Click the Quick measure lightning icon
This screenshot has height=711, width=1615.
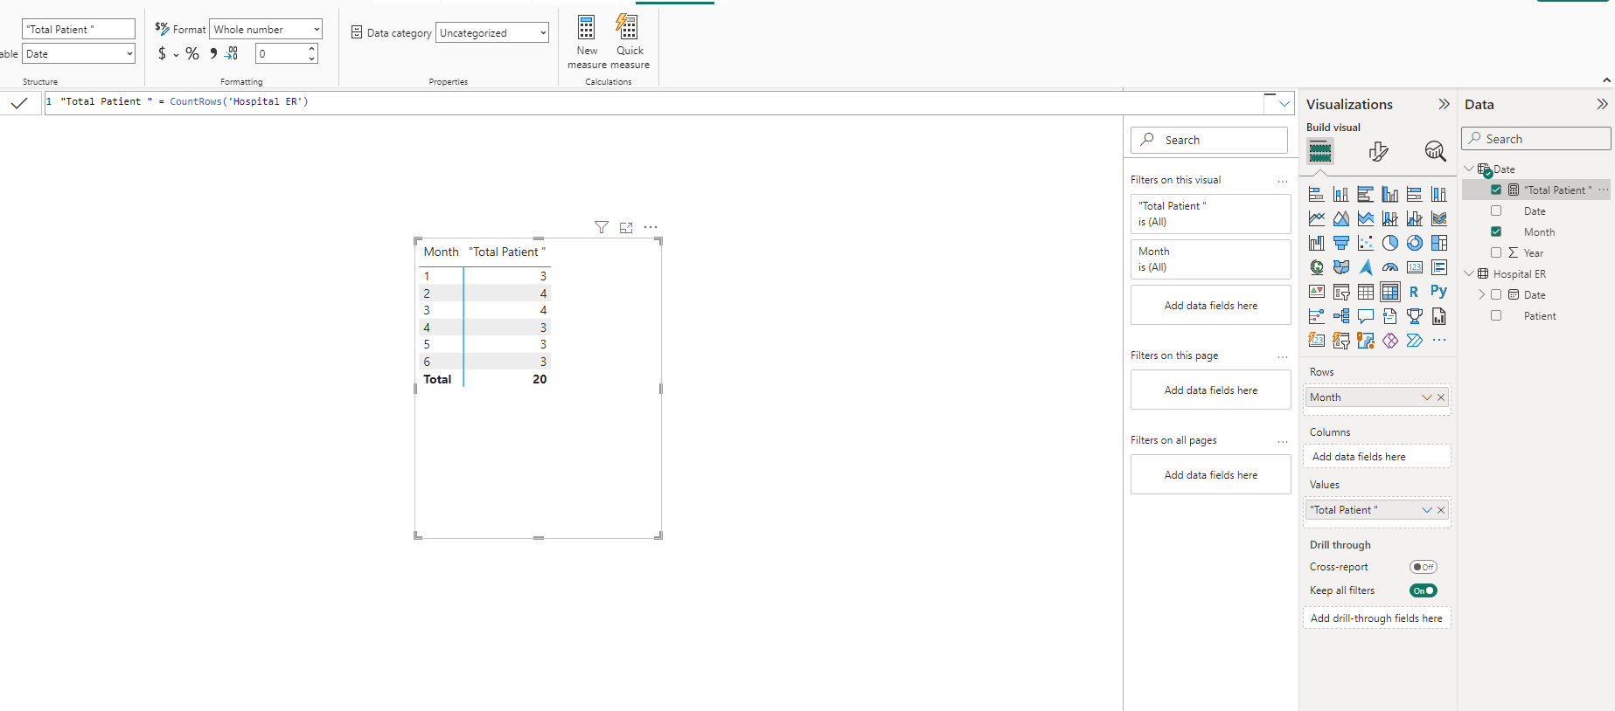(x=627, y=28)
